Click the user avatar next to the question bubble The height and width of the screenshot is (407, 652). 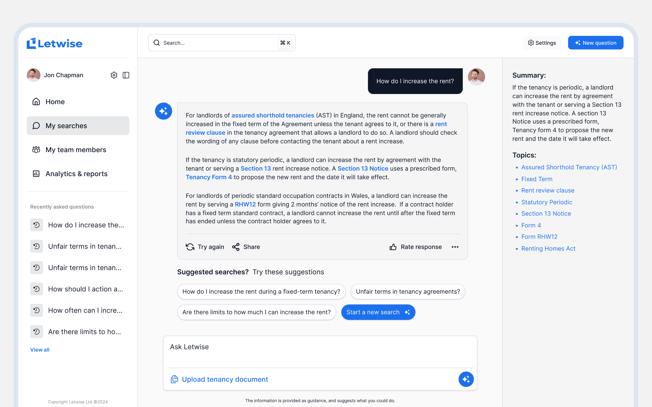[476, 77]
